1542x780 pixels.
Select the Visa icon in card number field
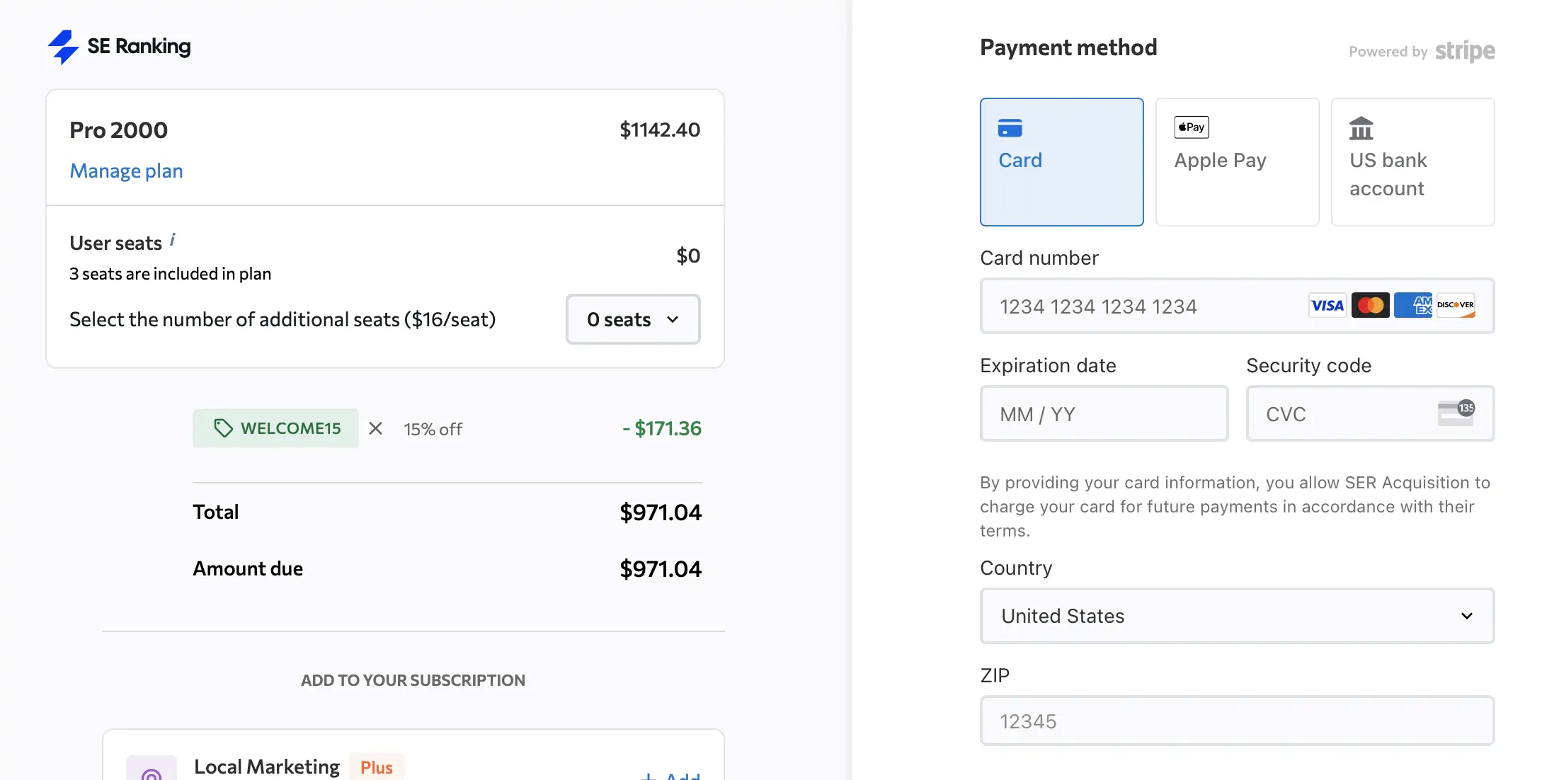1327,305
